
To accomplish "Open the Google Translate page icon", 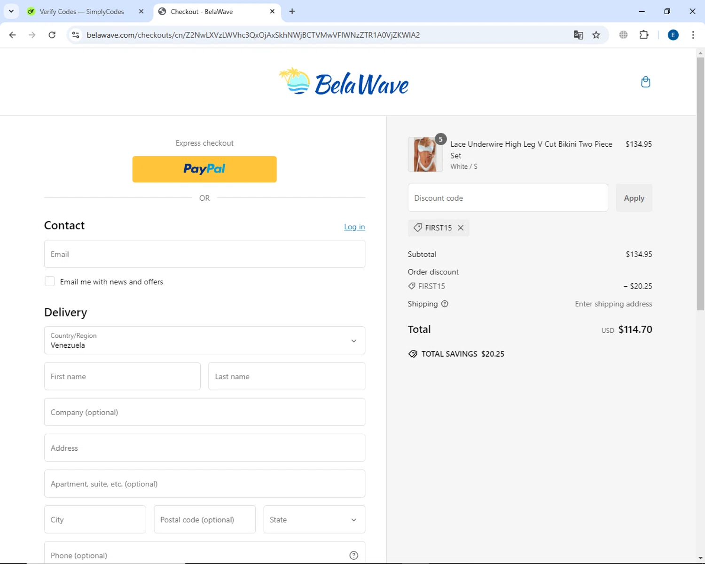I will (579, 35).
